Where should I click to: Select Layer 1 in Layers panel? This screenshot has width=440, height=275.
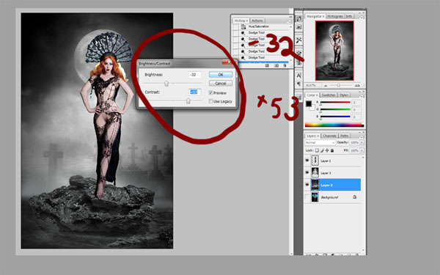(x=336, y=161)
